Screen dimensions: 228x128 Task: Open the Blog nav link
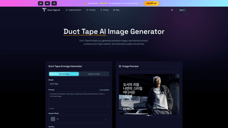(116, 10)
